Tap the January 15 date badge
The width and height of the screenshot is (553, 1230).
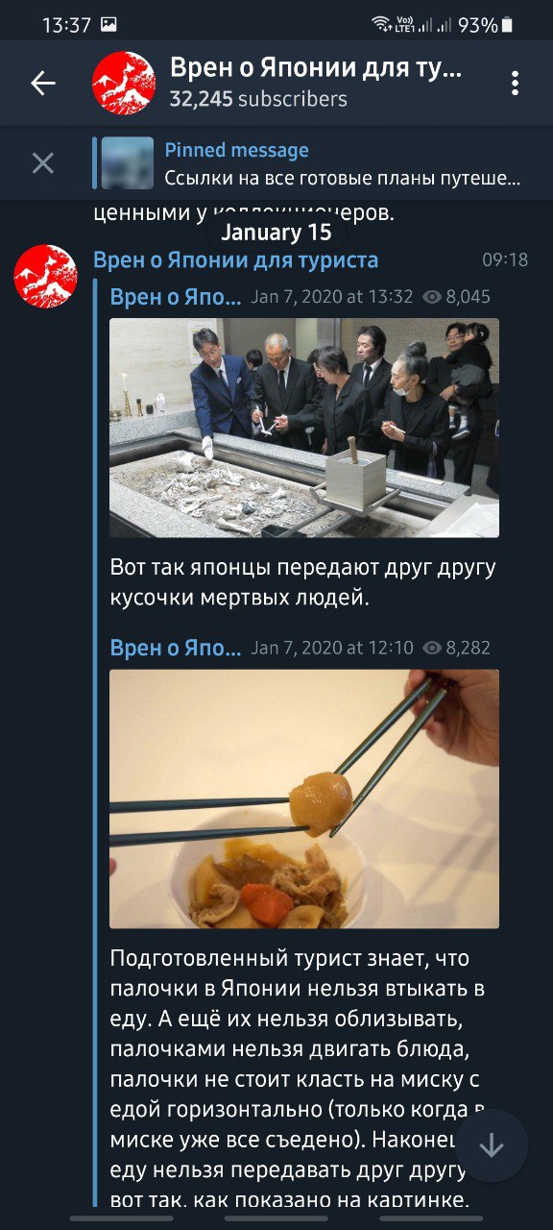click(276, 233)
